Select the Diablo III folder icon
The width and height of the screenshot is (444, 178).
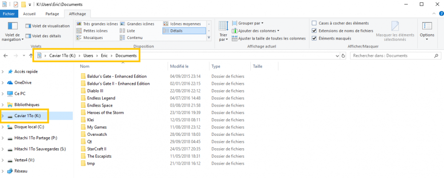tap(83, 91)
